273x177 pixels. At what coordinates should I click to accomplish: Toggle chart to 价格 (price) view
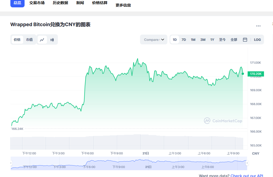17,39
